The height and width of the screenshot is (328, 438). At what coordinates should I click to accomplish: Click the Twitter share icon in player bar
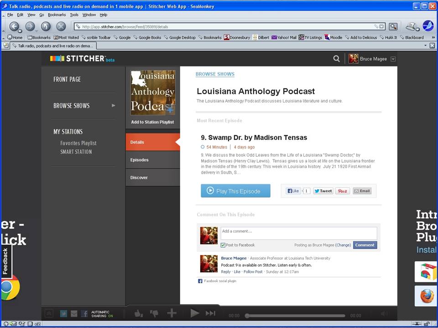[63, 313]
